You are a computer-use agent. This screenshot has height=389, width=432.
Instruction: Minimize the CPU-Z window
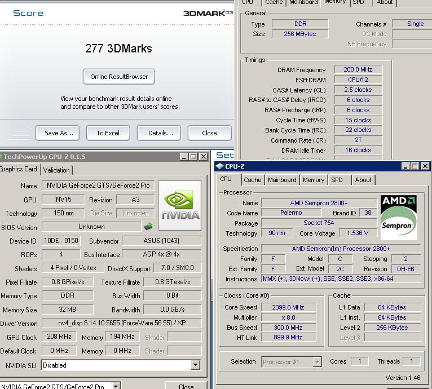click(405, 166)
